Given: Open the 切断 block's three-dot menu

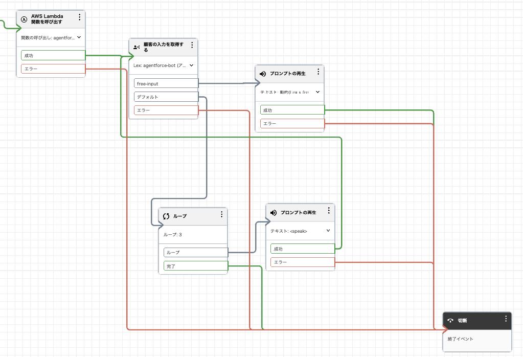Looking at the screenshot, I should point(506,319).
